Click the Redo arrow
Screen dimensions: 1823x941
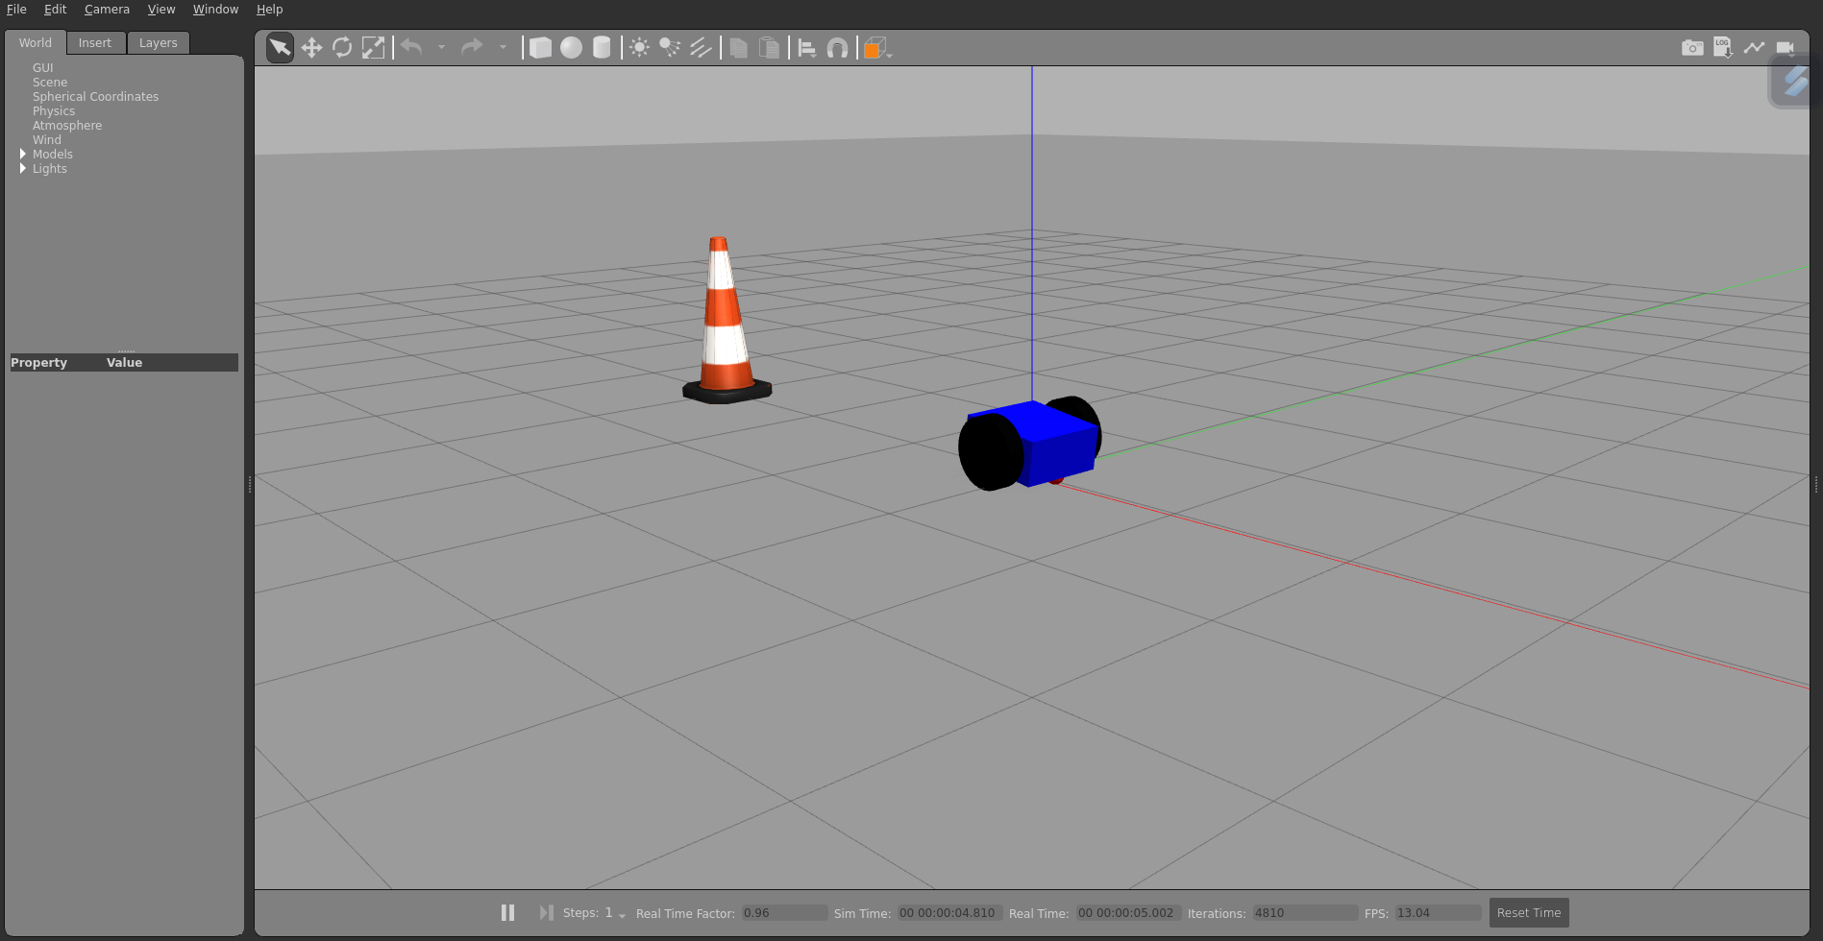pos(472,47)
